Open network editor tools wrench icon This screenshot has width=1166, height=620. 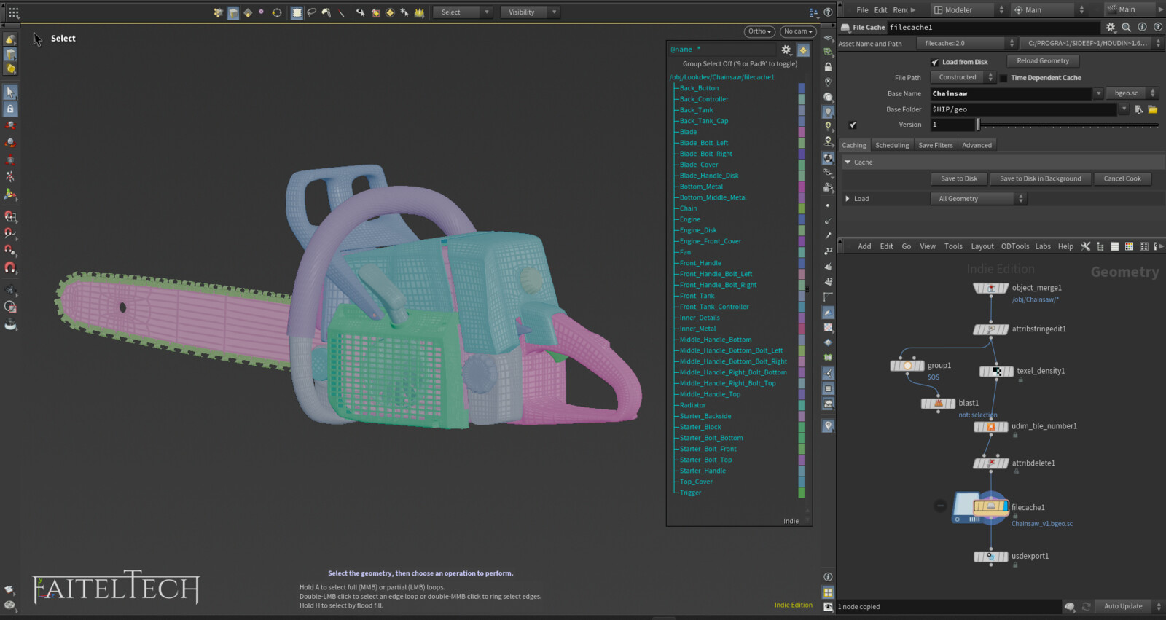[x=1085, y=246]
